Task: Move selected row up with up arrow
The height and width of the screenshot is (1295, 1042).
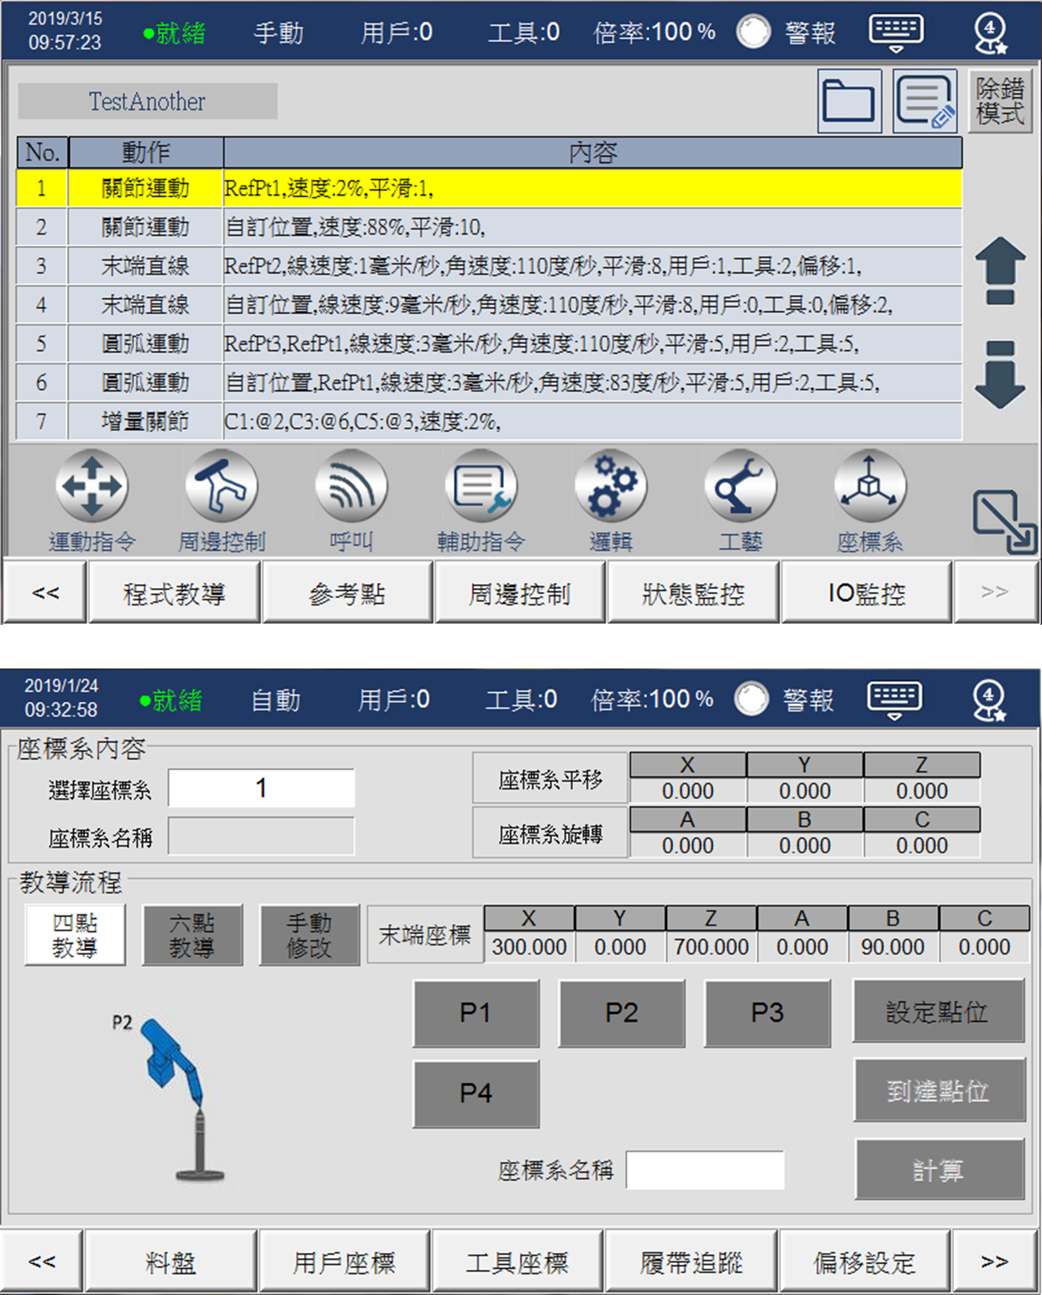Action: [x=999, y=270]
